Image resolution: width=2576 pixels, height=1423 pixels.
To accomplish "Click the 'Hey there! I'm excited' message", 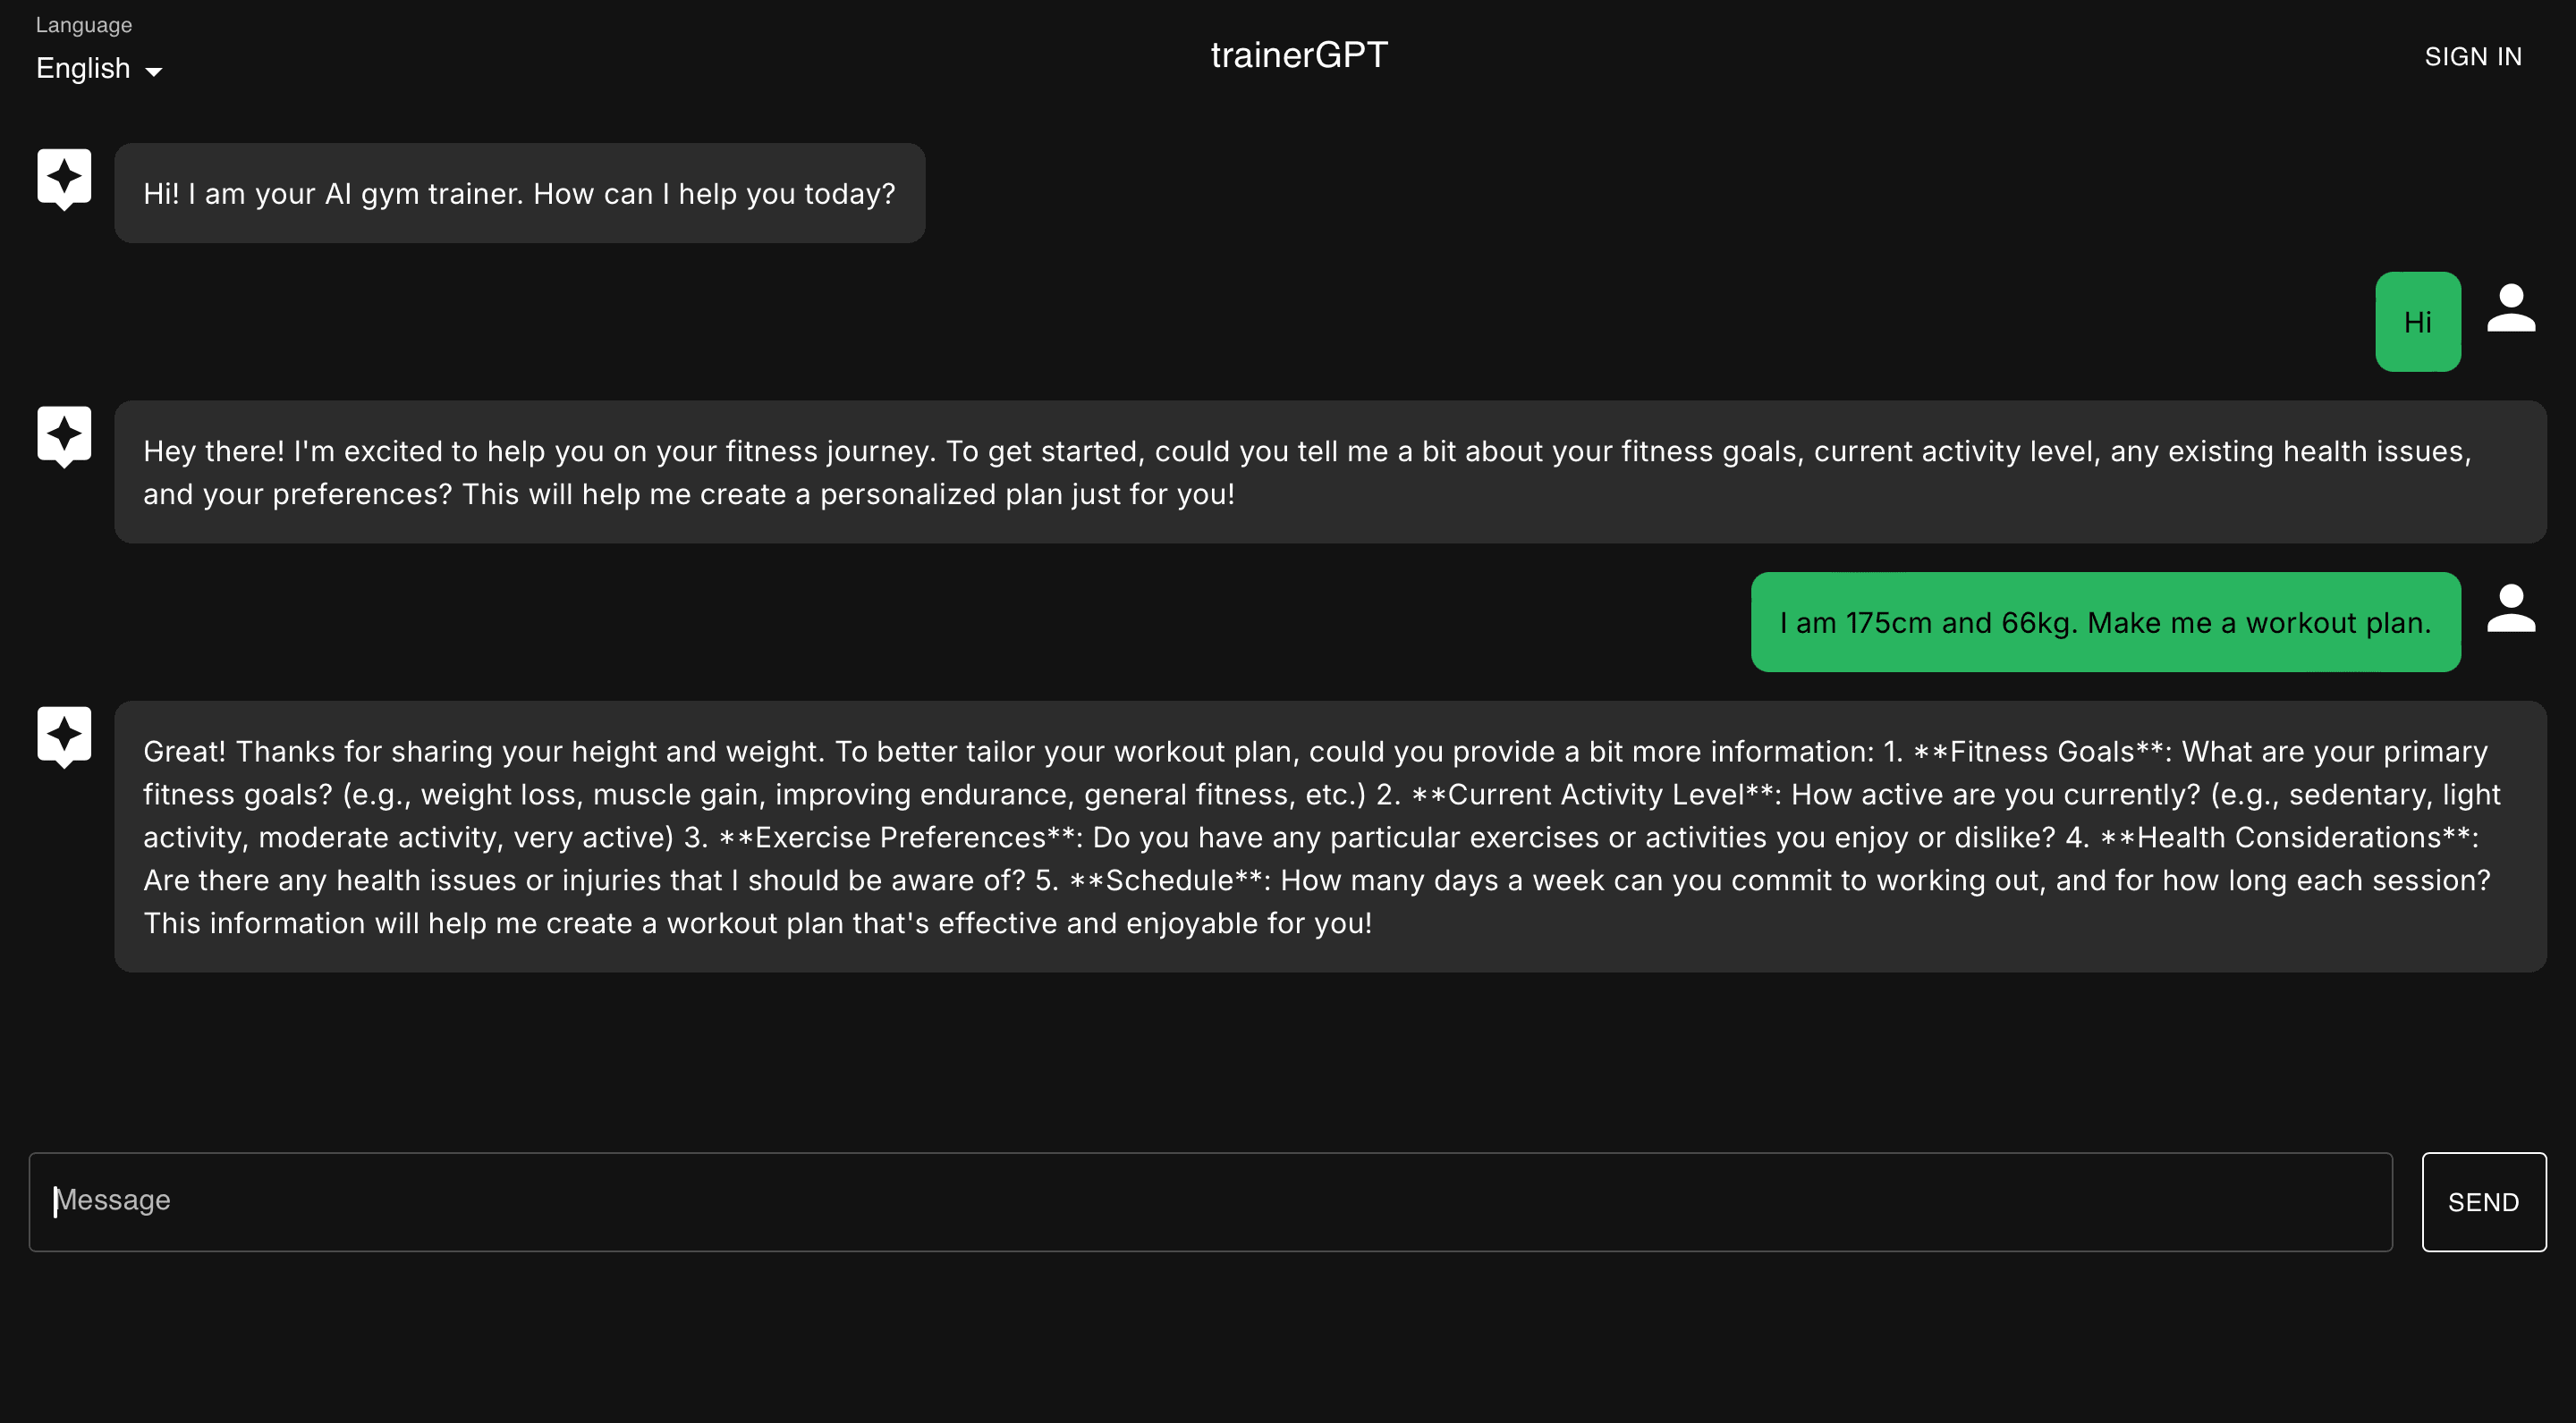I will coord(1330,472).
